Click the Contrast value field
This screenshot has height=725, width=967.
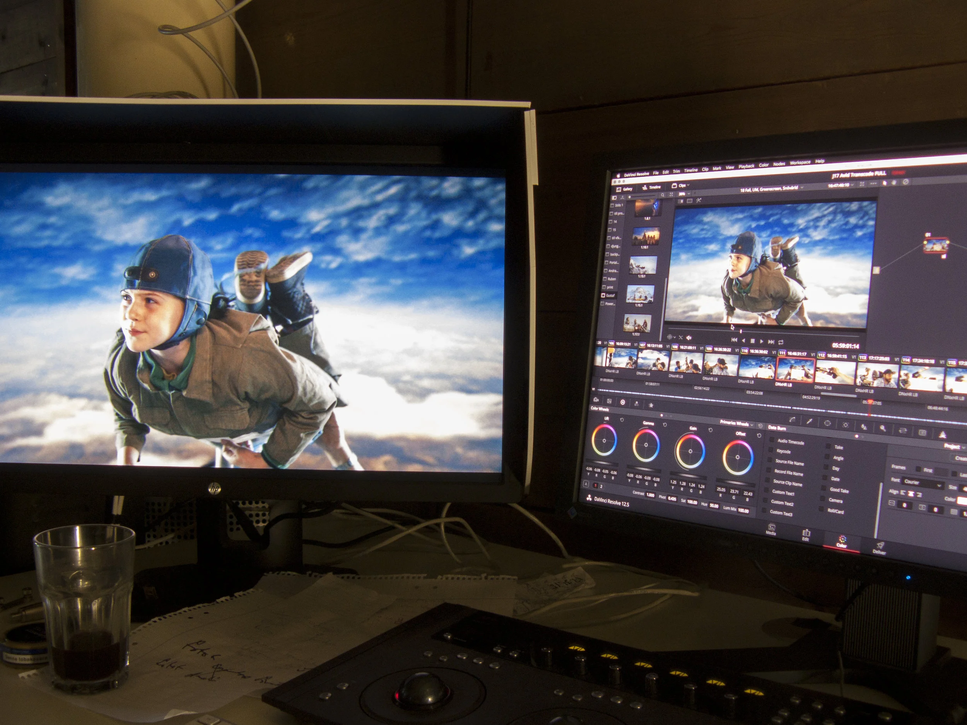(651, 495)
